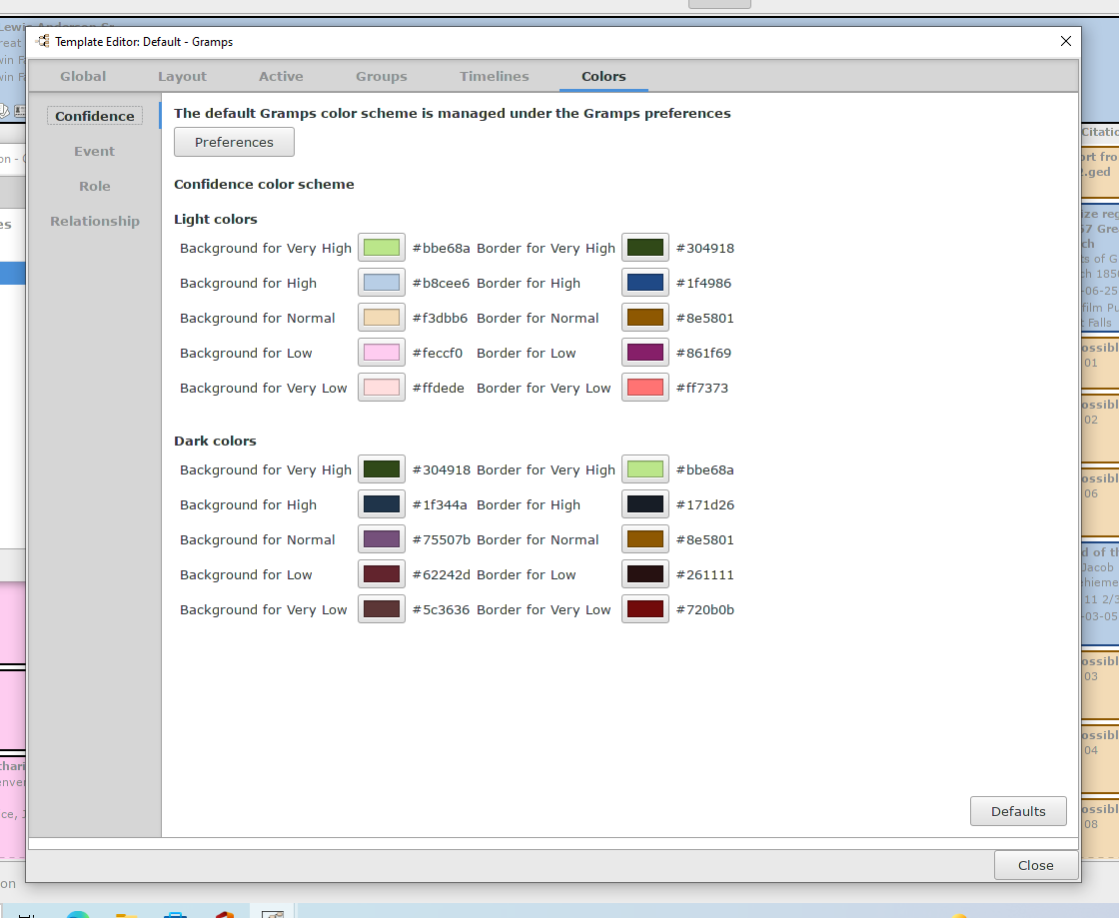Click the #bbe68a hex value under Light colors
The image size is (1119, 918).
point(441,248)
